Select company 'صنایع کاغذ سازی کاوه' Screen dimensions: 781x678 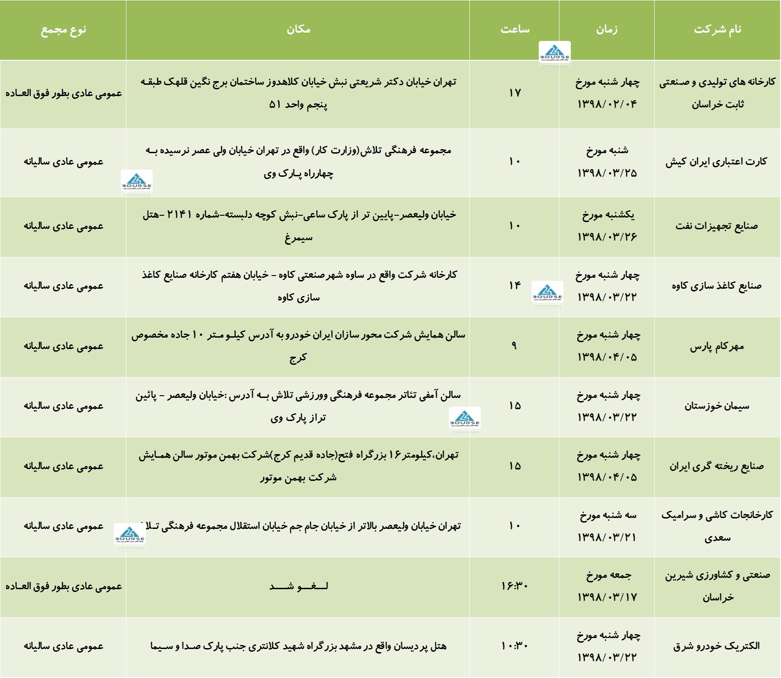pyautogui.click(x=717, y=286)
